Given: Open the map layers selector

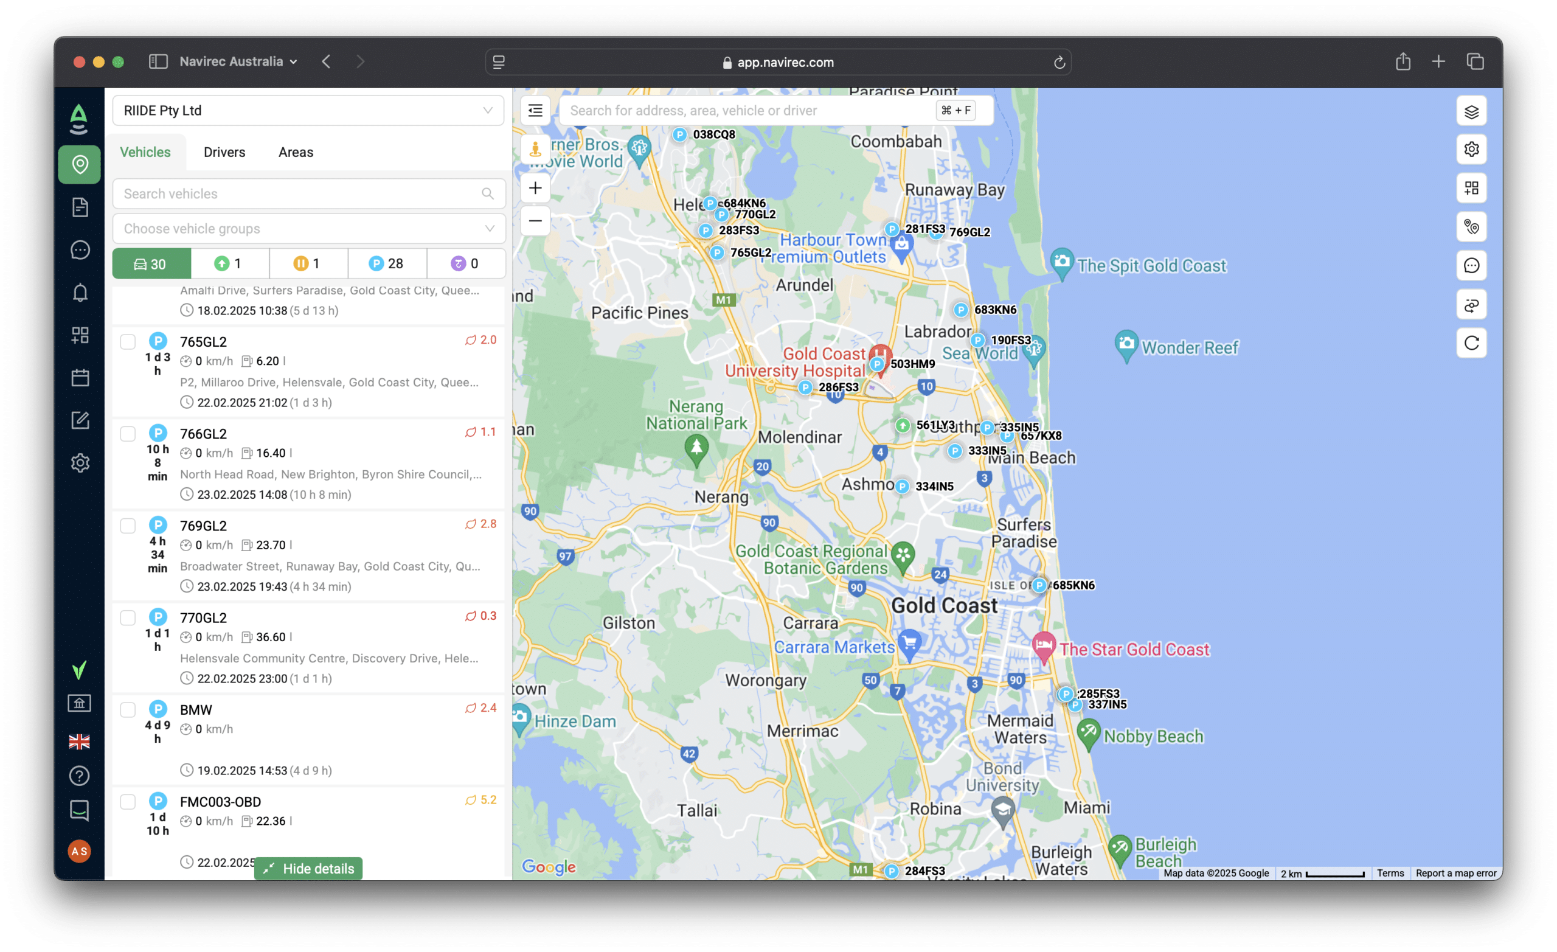Looking at the screenshot, I should 1472,111.
